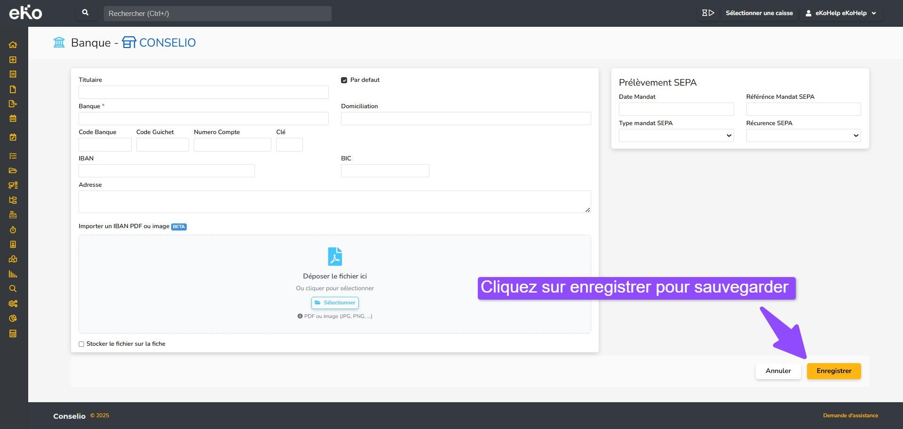Click Sélectionner une caisse in top bar
903x429 pixels.
click(759, 13)
